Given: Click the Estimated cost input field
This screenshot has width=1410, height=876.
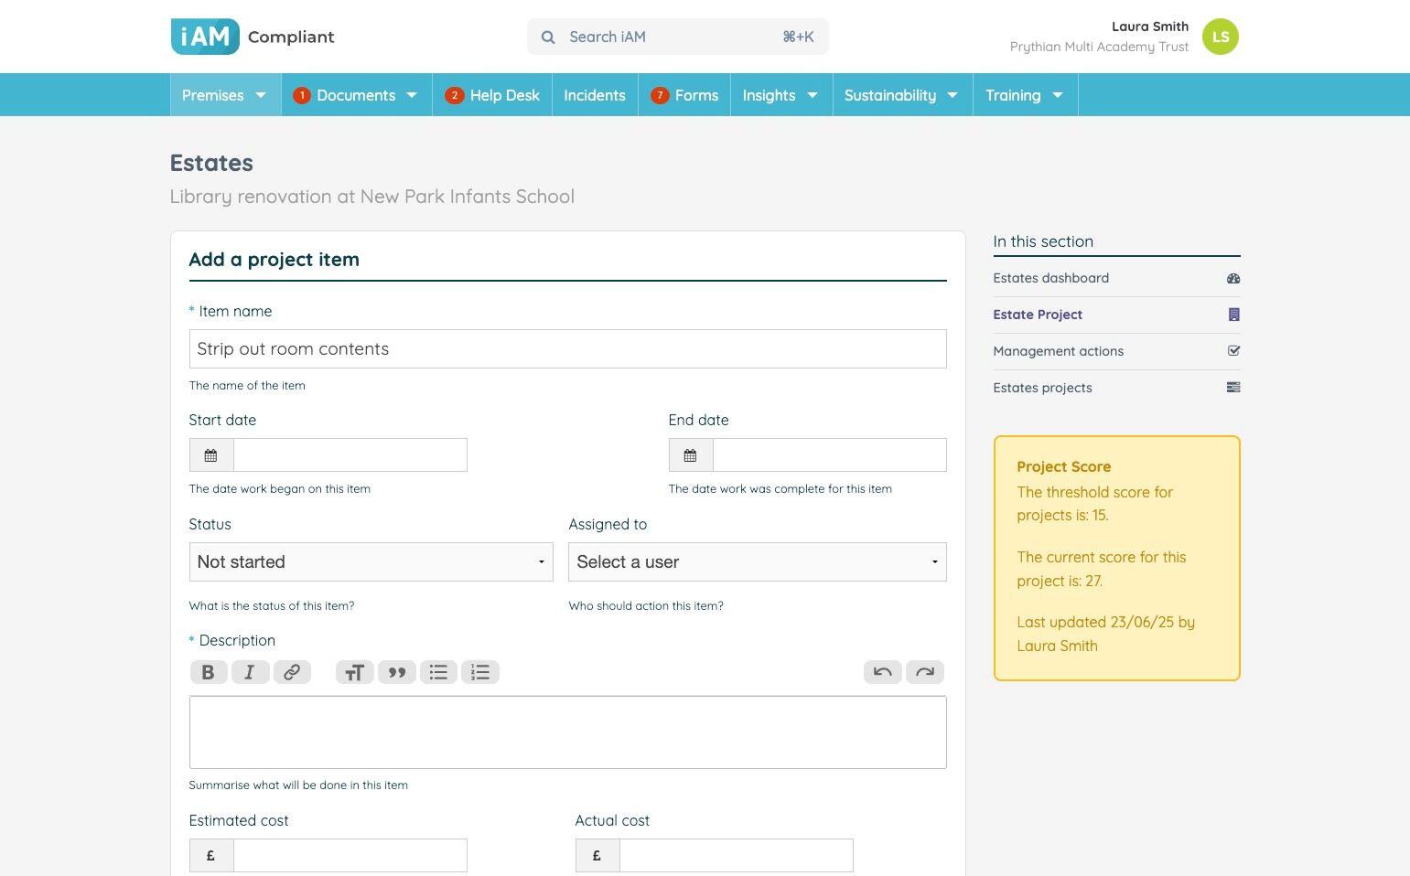Looking at the screenshot, I should pos(350,856).
